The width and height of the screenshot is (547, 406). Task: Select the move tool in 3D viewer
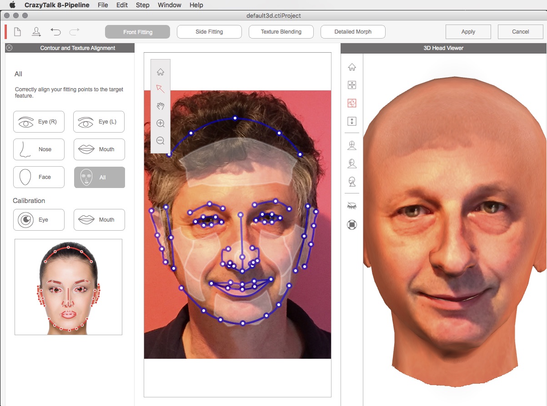pyautogui.click(x=351, y=85)
